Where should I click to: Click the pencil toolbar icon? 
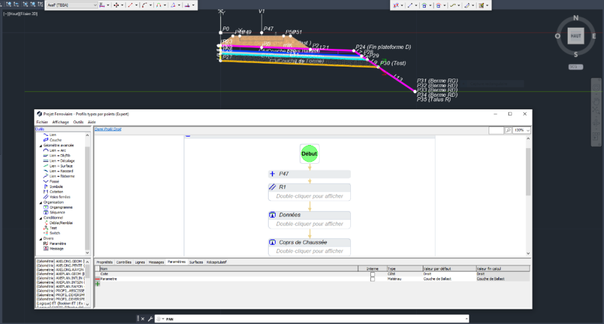467,5
